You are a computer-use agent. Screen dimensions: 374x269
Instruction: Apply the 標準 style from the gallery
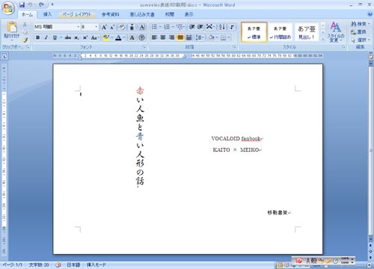click(254, 32)
